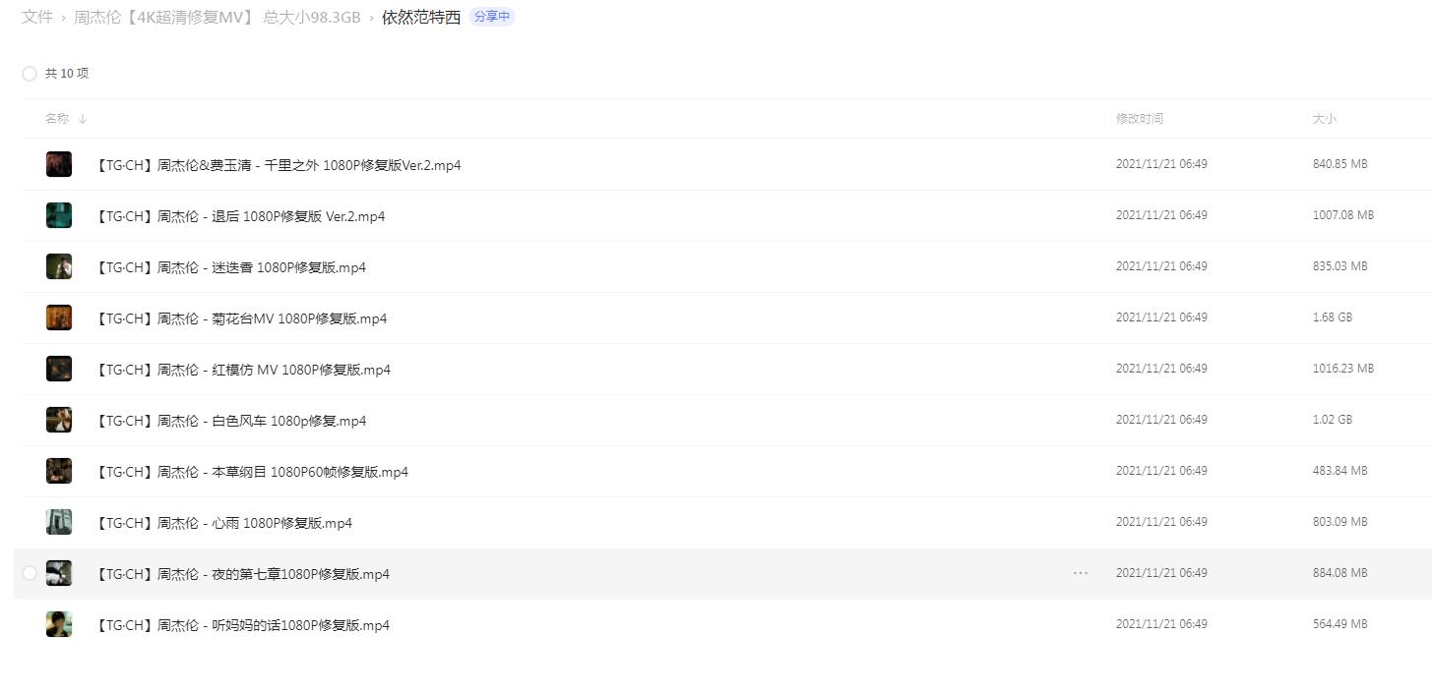Image resolution: width=1432 pixels, height=692 pixels.
Task: Click the 白色风车 video thumbnail icon
Action: point(59,420)
